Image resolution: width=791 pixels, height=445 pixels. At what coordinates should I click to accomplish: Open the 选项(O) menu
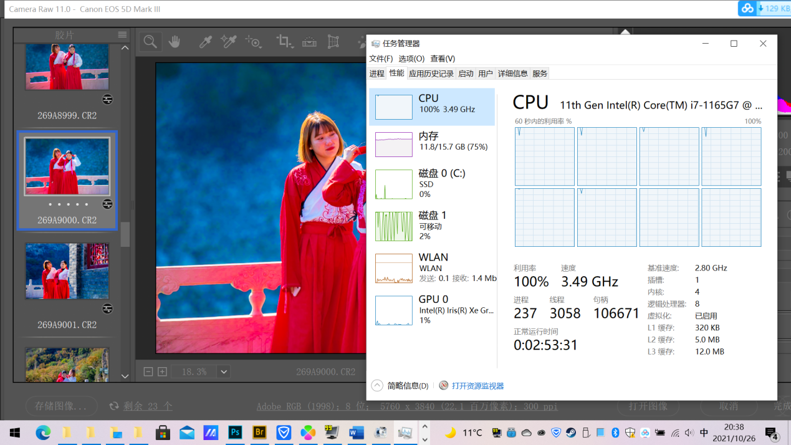[411, 59]
